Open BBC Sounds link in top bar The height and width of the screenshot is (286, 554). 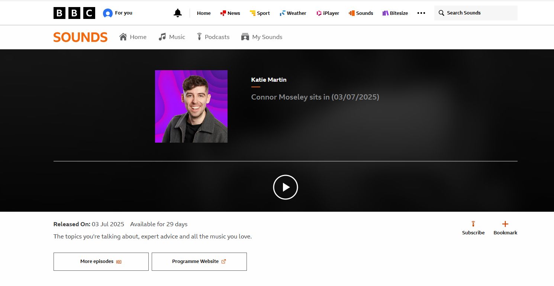pos(361,13)
